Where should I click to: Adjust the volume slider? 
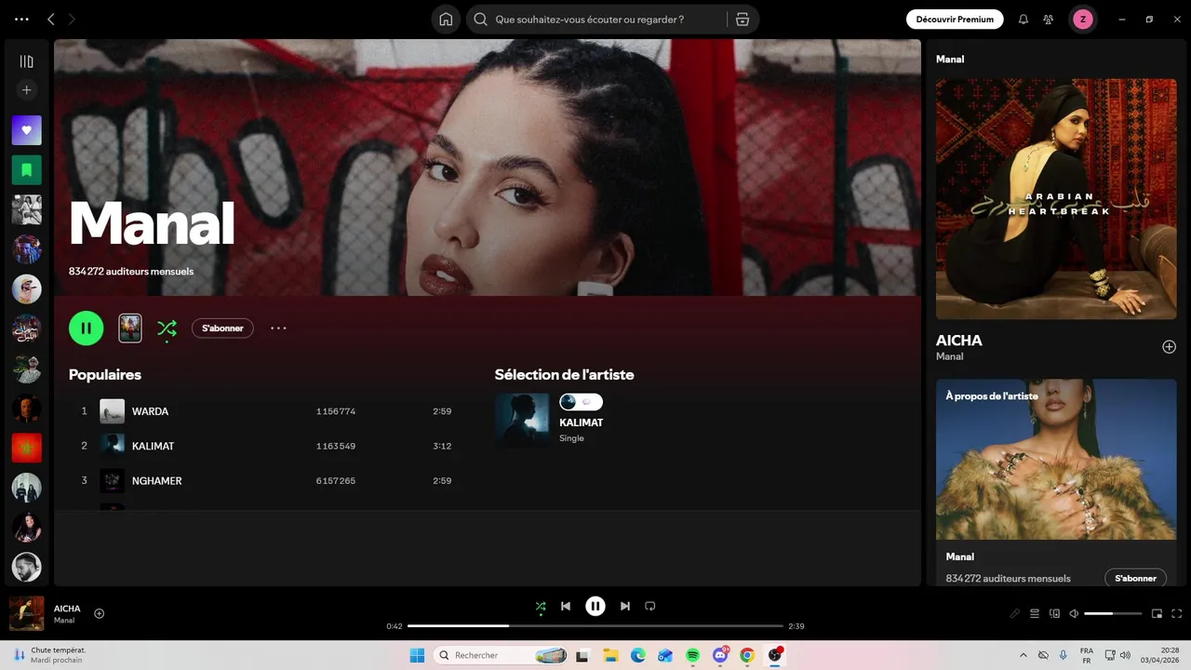pos(1113,613)
